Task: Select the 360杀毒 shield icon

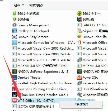Action: click(x=14, y=19)
